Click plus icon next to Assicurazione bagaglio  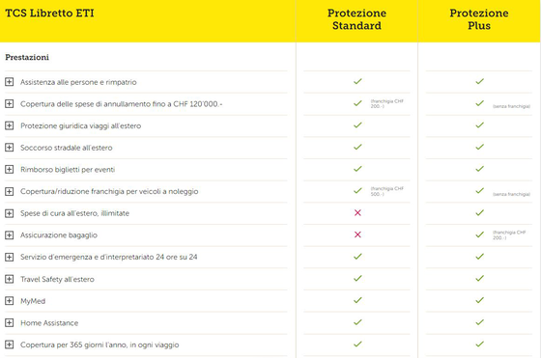click(10, 235)
